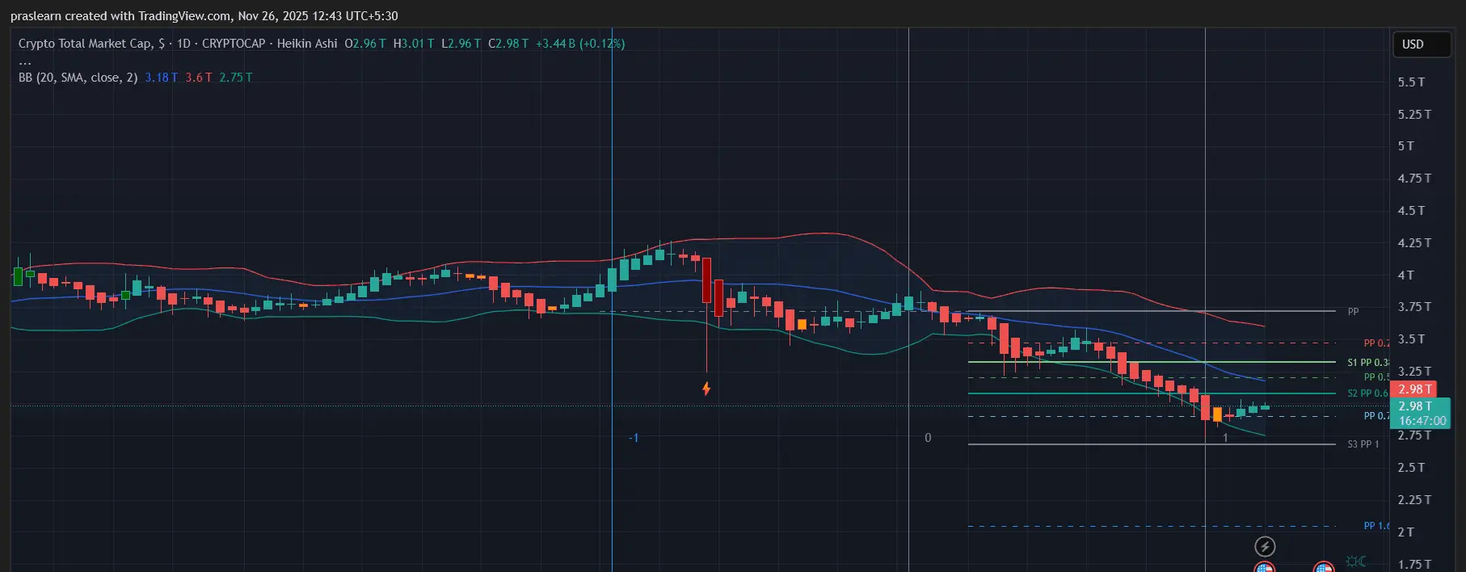
Task: Click the 1 cycle line label
Action: point(1225,438)
